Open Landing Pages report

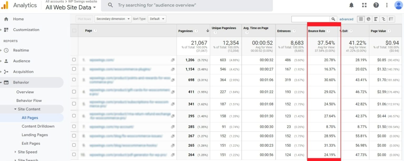click(35, 135)
